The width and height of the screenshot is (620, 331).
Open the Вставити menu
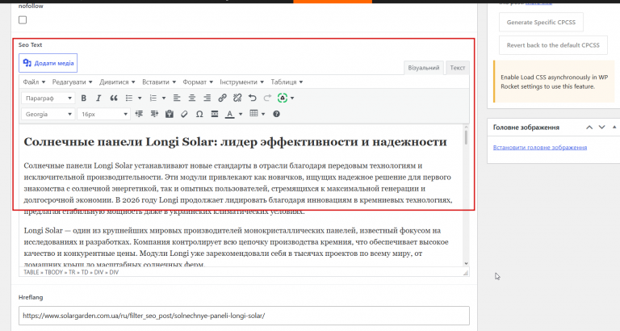[159, 82]
